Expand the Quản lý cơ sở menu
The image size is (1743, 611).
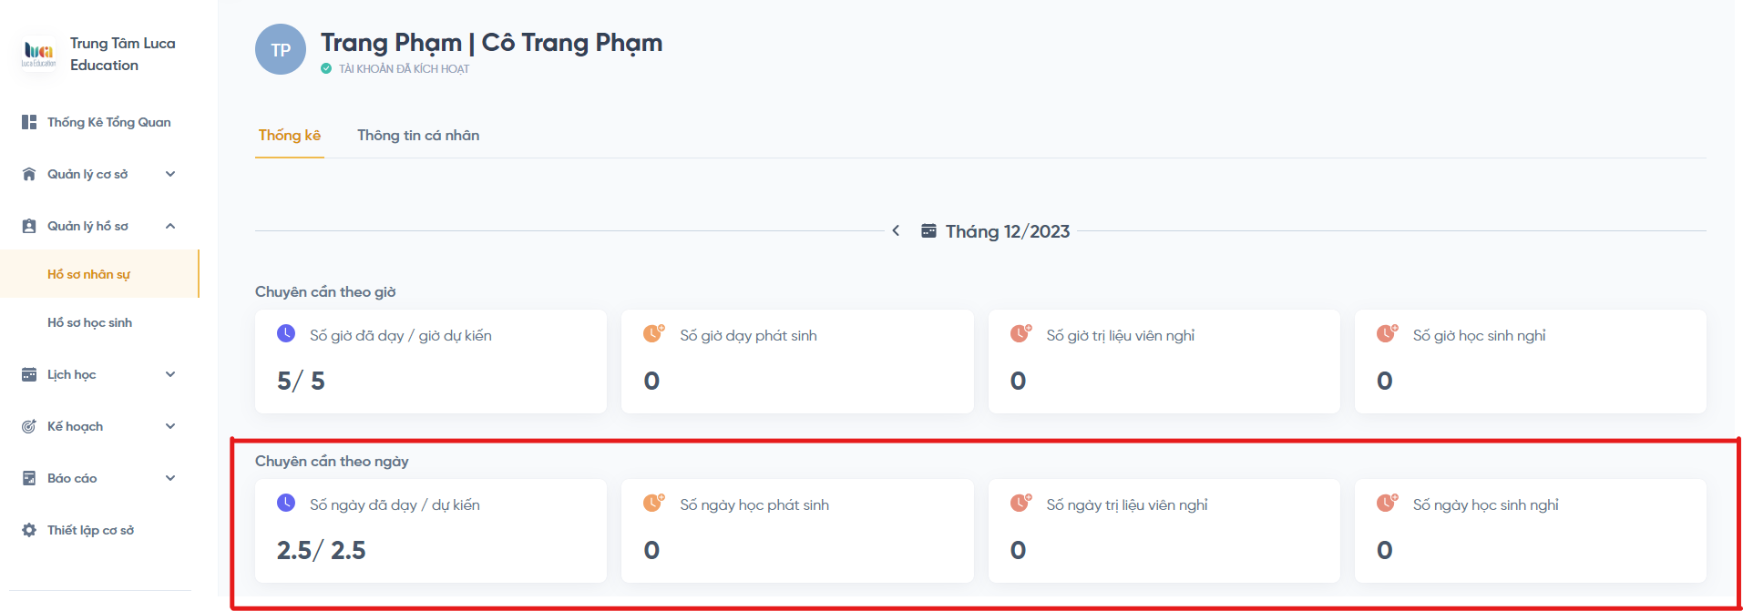point(170,174)
